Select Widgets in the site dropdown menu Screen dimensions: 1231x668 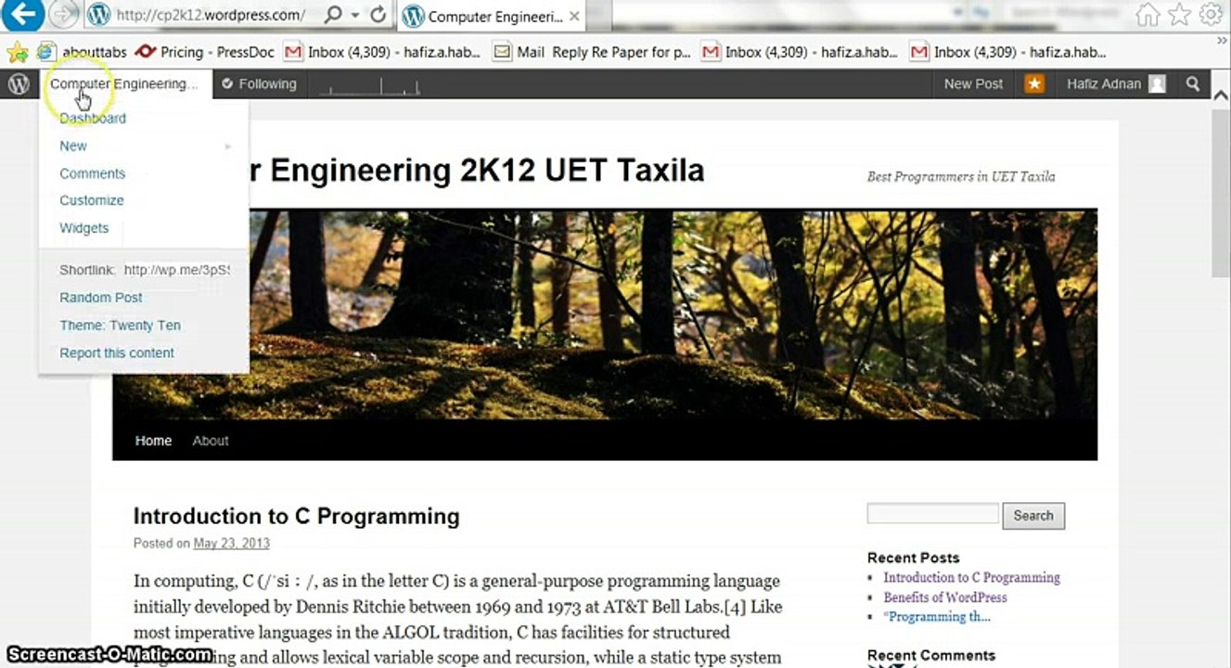point(83,228)
